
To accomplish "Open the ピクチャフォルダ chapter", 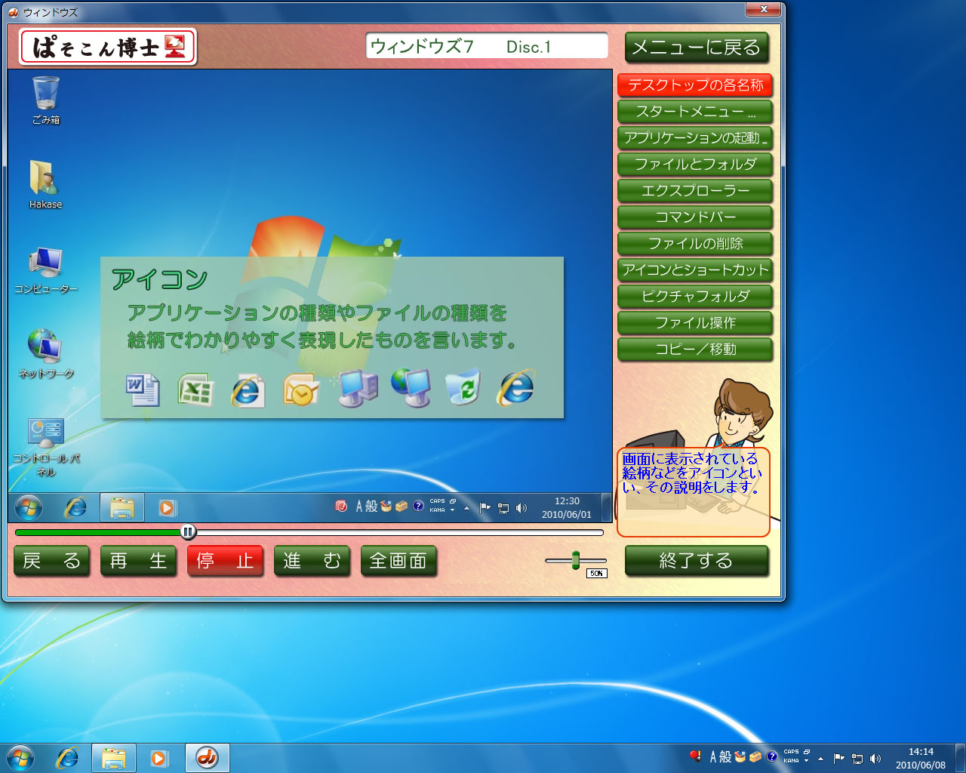I will point(695,297).
